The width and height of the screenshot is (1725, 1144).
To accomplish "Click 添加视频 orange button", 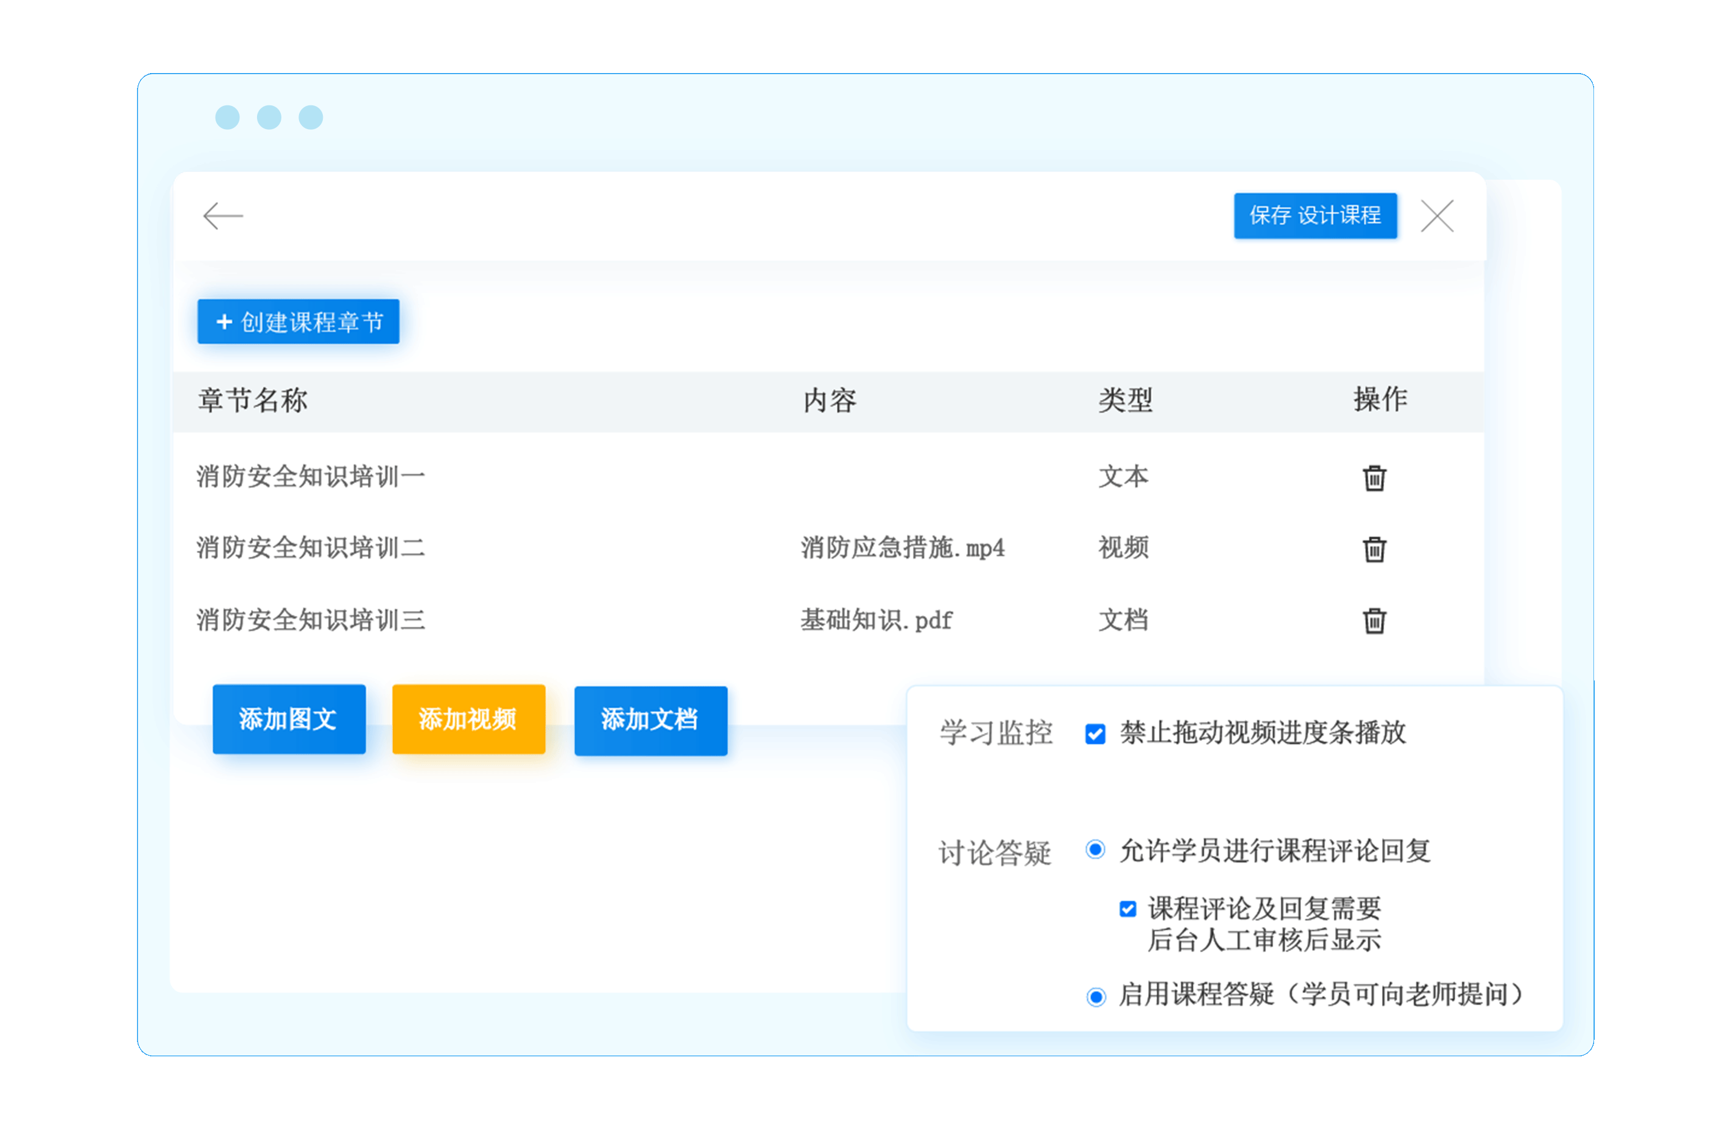I will [468, 719].
